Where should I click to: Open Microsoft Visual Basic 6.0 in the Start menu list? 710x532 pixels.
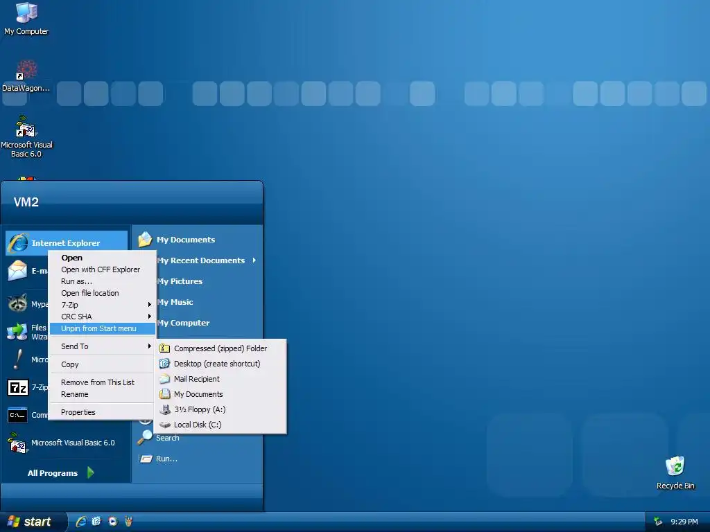click(x=63, y=443)
